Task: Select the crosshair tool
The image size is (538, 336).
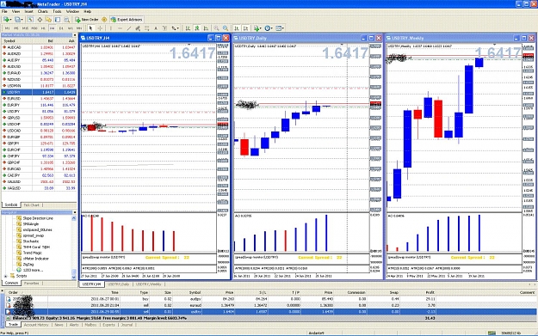Action: 100,28
